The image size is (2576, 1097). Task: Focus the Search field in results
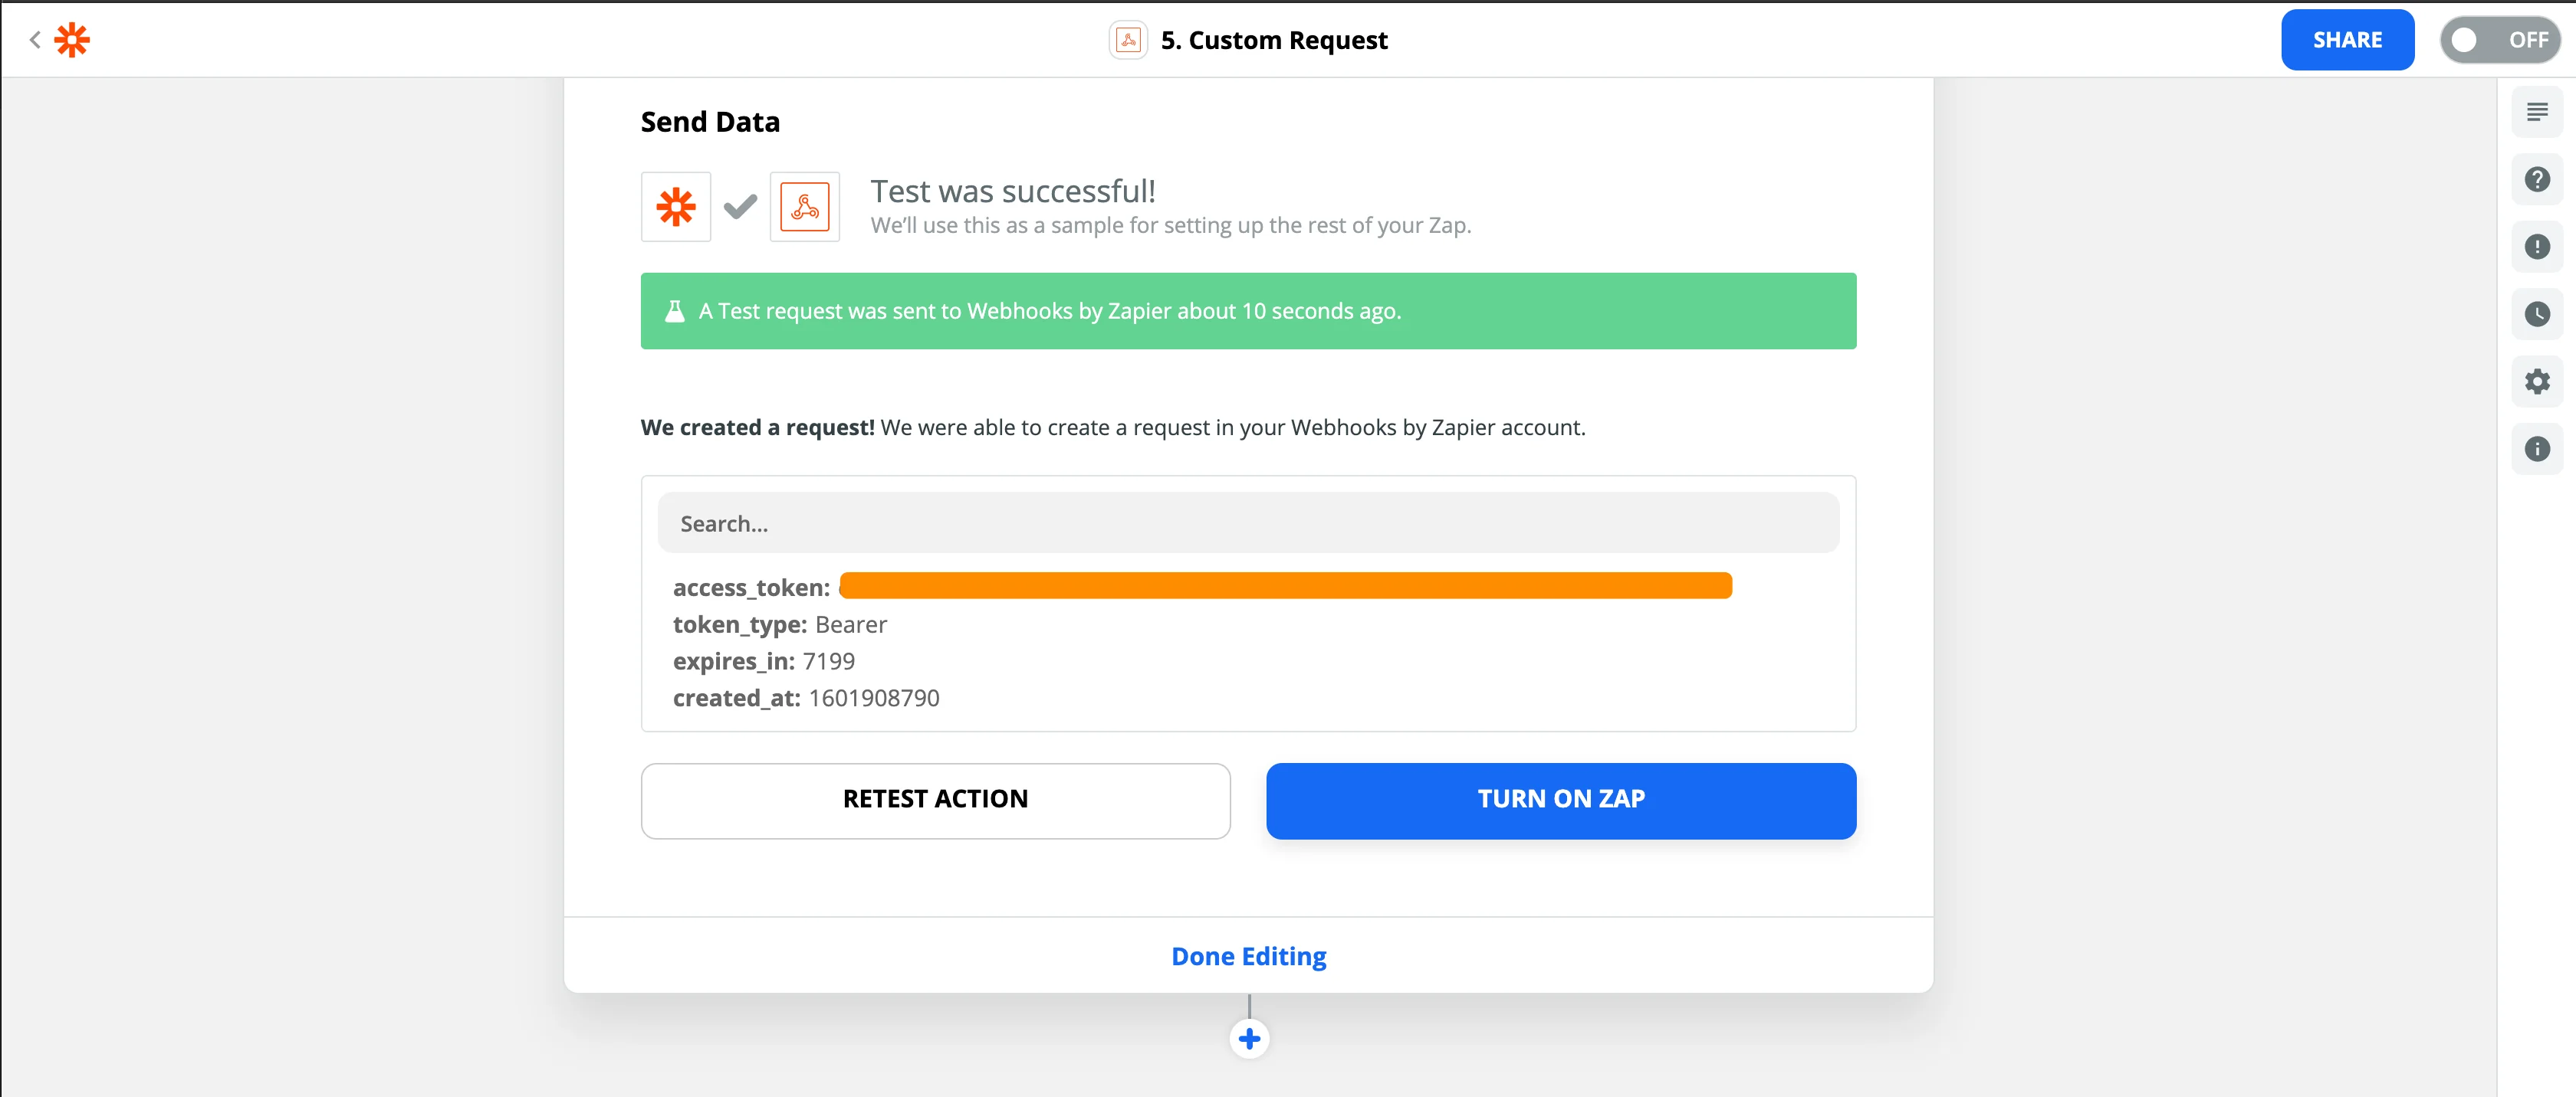1248,523
